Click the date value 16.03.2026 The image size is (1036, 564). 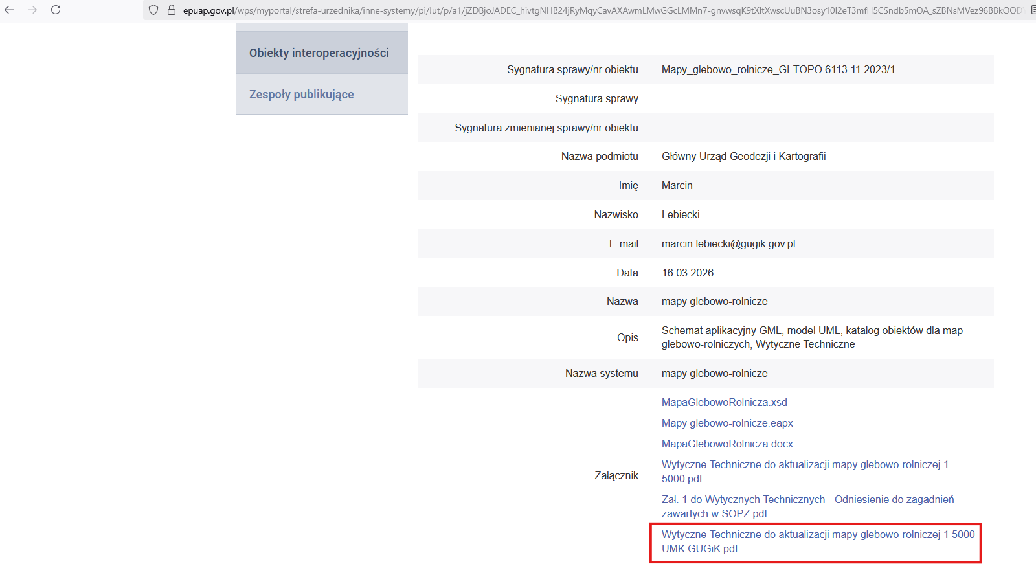click(x=688, y=273)
